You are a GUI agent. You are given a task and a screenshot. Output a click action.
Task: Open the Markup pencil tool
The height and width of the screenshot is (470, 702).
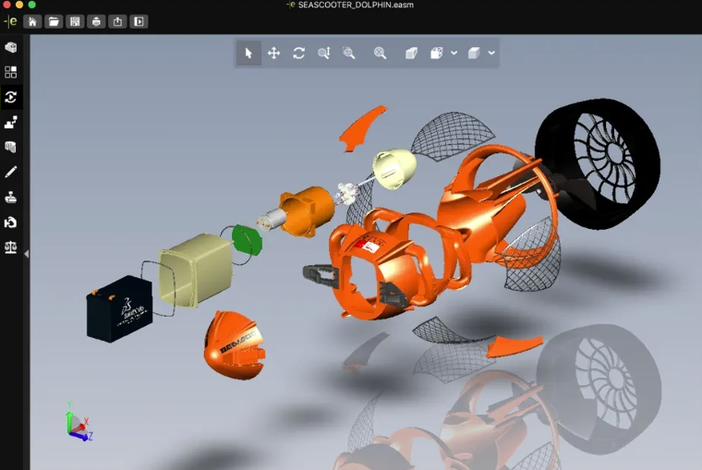(x=11, y=172)
